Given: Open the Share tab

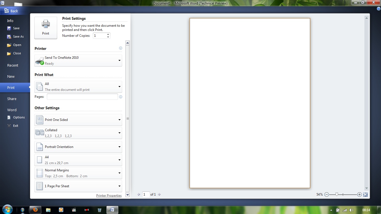Looking at the screenshot, I should coord(12,99).
